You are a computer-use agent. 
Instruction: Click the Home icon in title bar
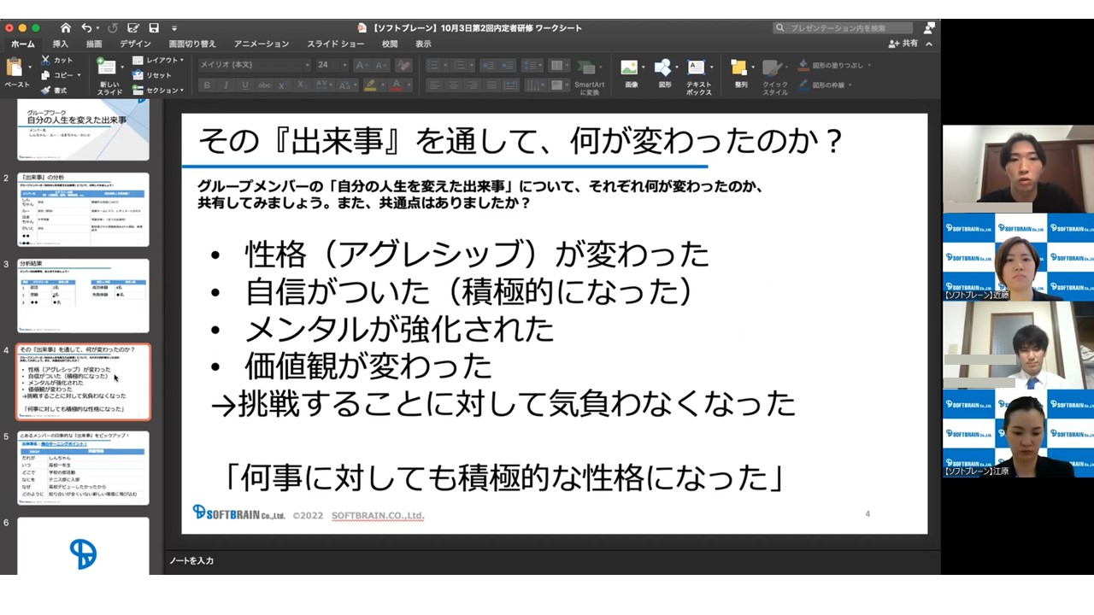(x=66, y=28)
